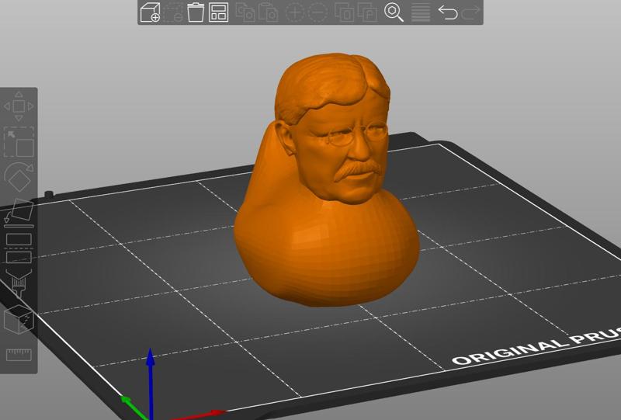Undo the last action with the arrow icon
This screenshot has height=420, width=621.
pos(448,12)
